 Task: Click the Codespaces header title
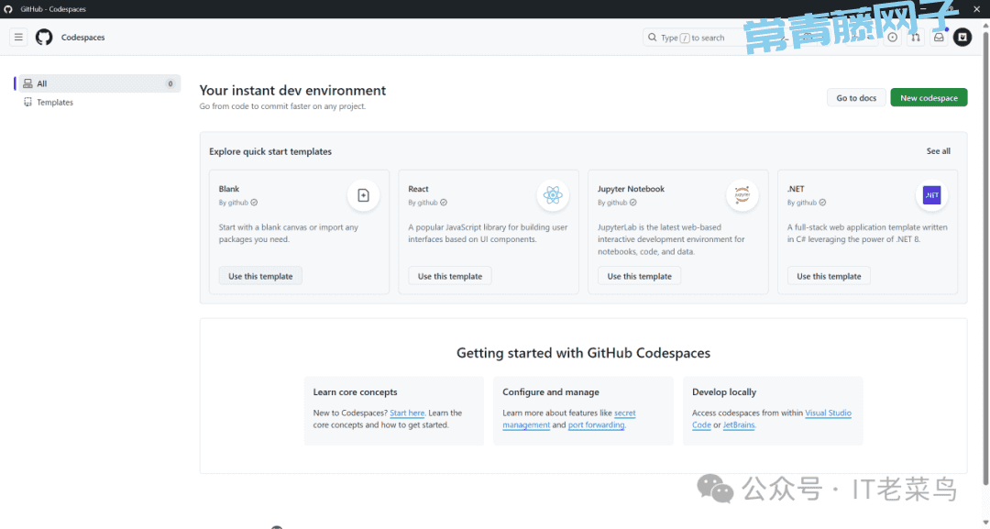tap(82, 38)
